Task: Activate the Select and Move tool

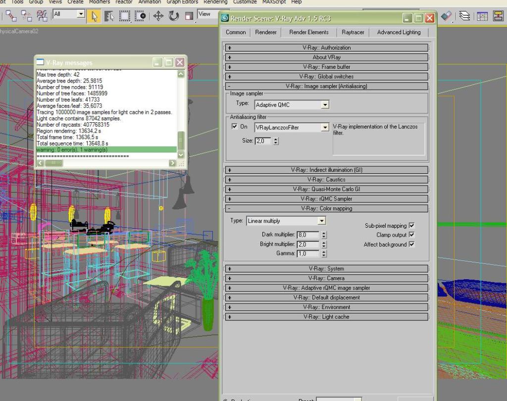Action: coord(158,16)
